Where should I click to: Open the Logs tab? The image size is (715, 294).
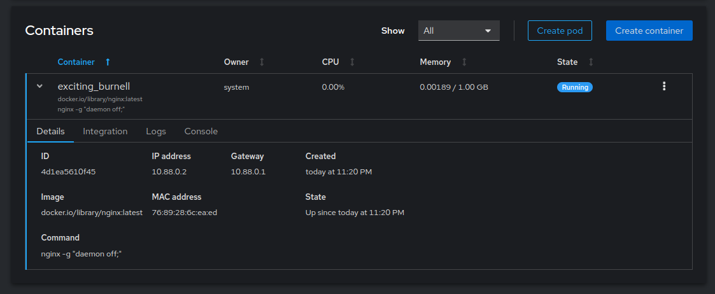pyautogui.click(x=156, y=131)
